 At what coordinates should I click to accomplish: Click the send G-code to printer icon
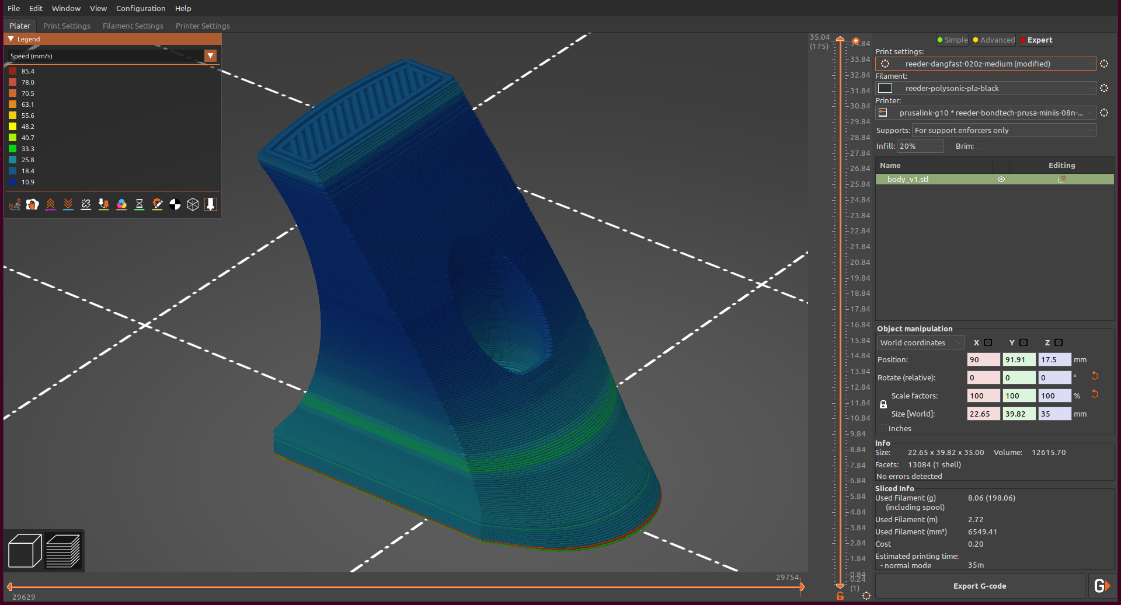(1102, 586)
